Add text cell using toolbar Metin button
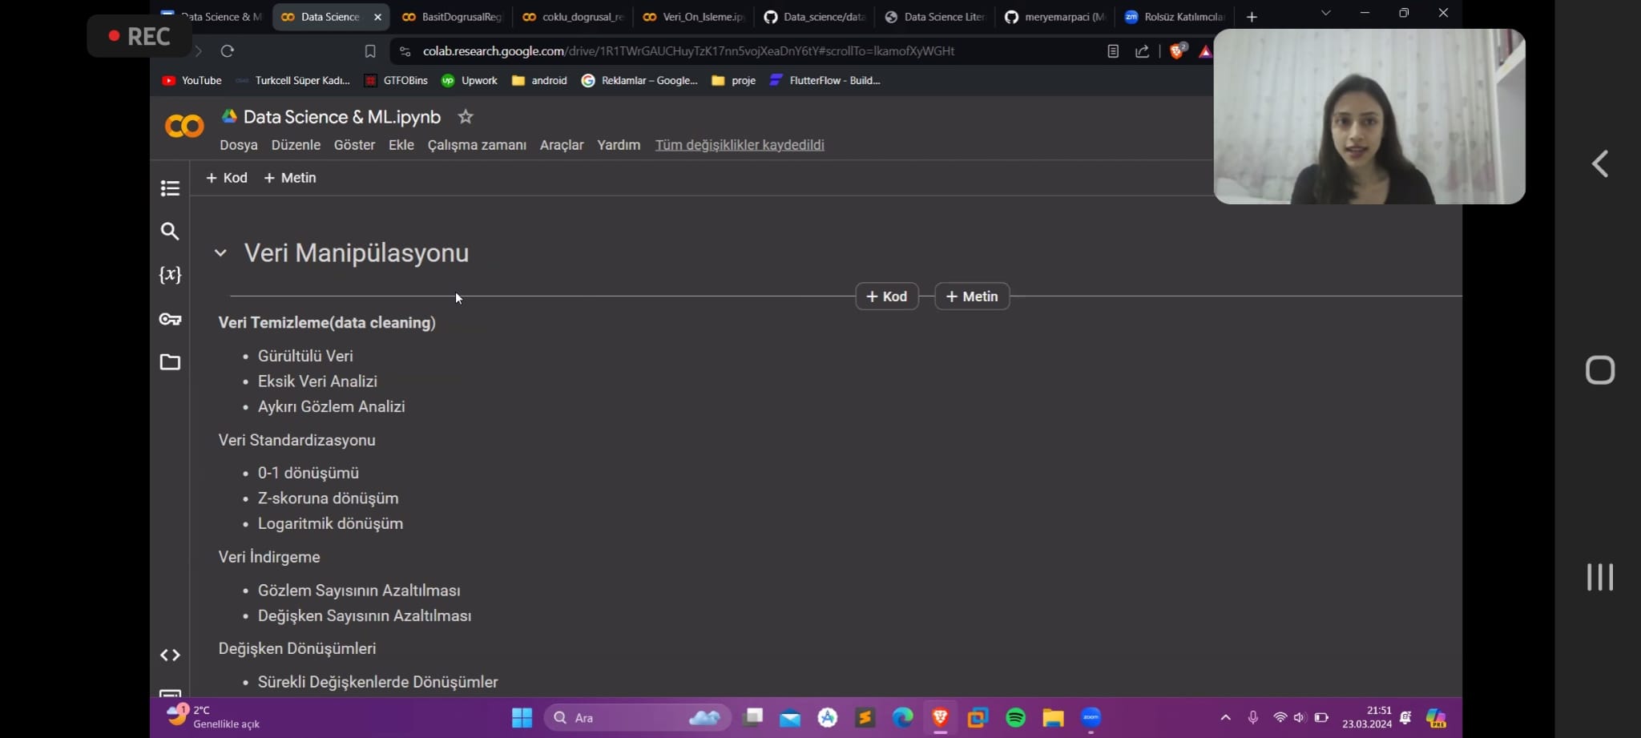Image resolution: width=1641 pixels, height=738 pixels. click(x=290, y=178)
